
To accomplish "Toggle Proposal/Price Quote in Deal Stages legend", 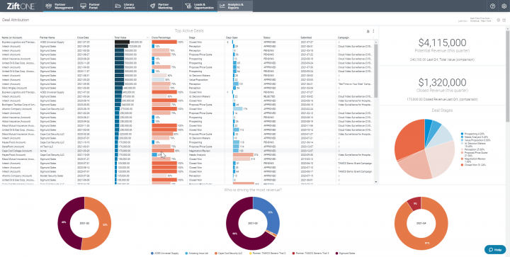I will (473, 154).
